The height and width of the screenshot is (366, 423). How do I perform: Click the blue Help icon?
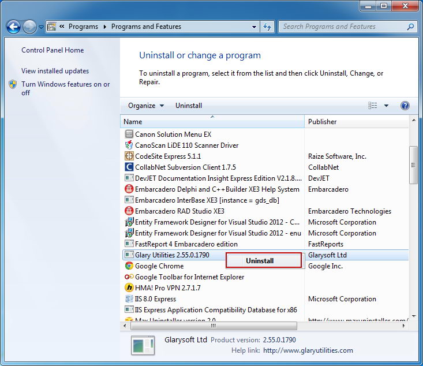click(405, 106)
